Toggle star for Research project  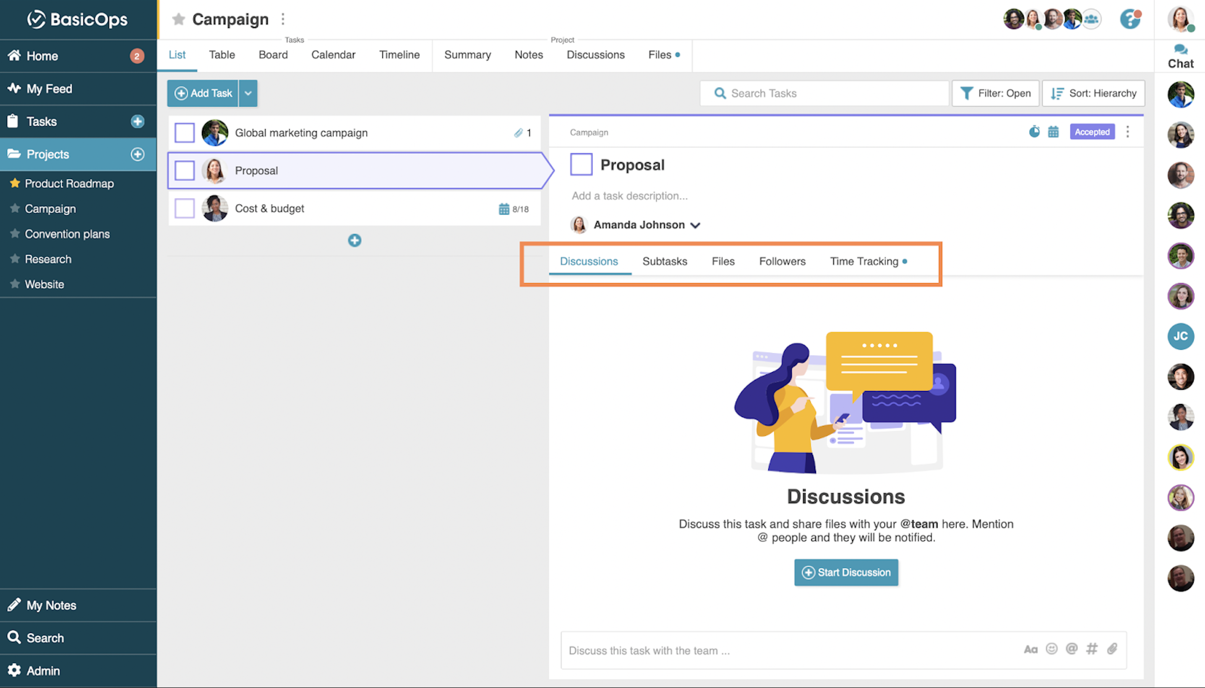tap(15, 258)
